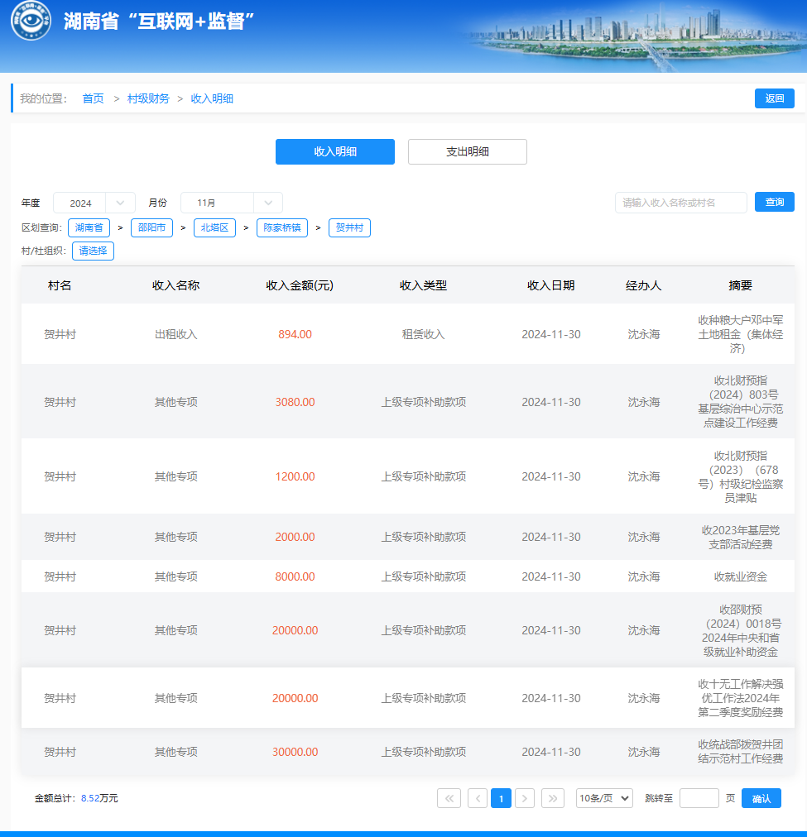Open 收入明细 breadcrumb link
Screen dimensions: 807x837
point(212,98)
